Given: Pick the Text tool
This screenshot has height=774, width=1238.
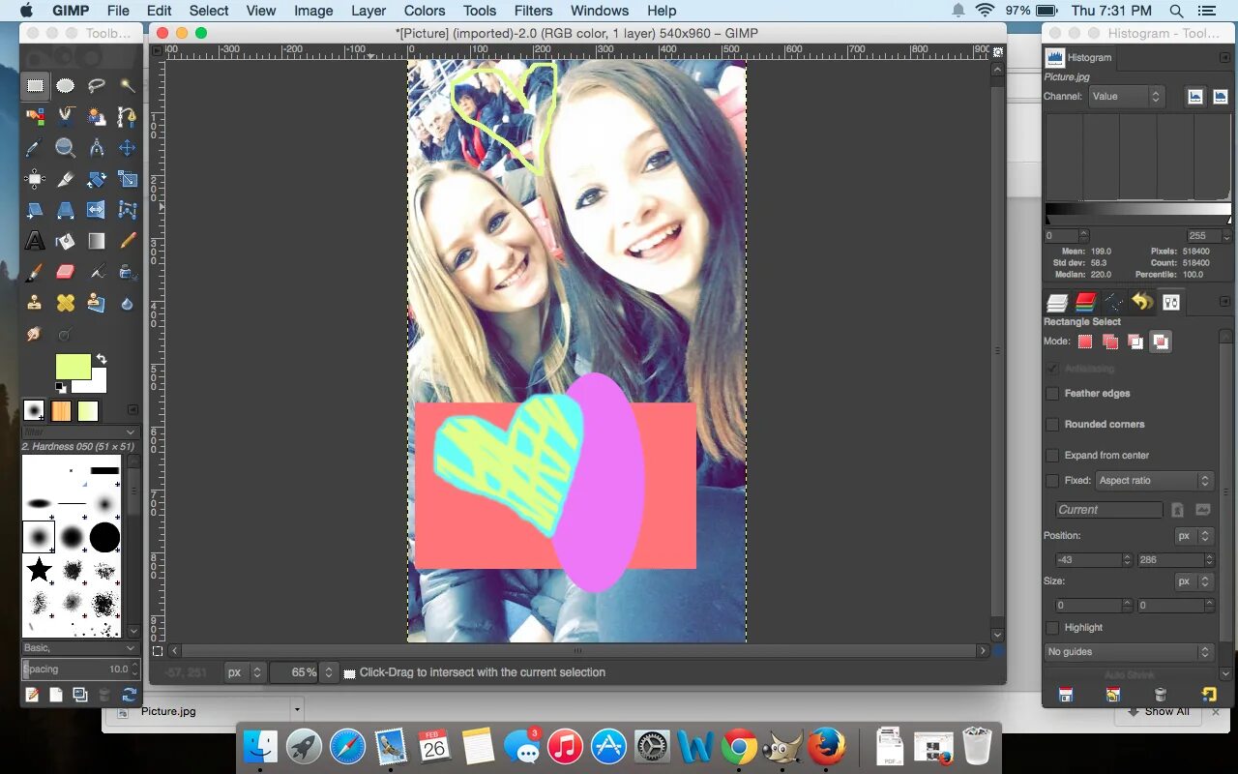Looking at the screenshot, I should (35, 241).
